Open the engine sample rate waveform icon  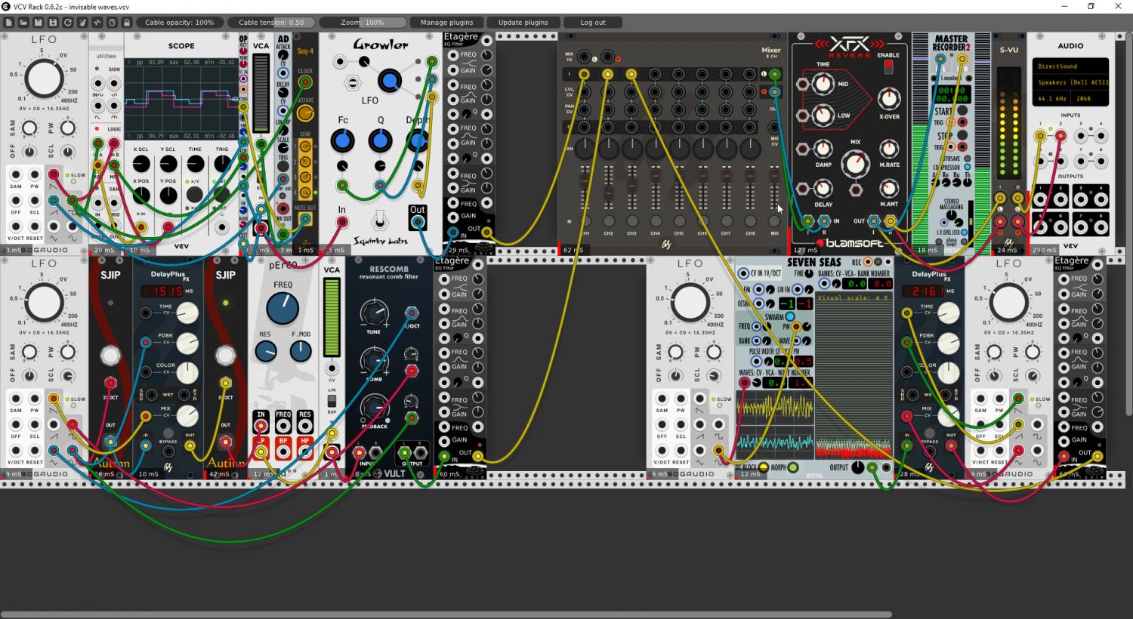point(97,23)
